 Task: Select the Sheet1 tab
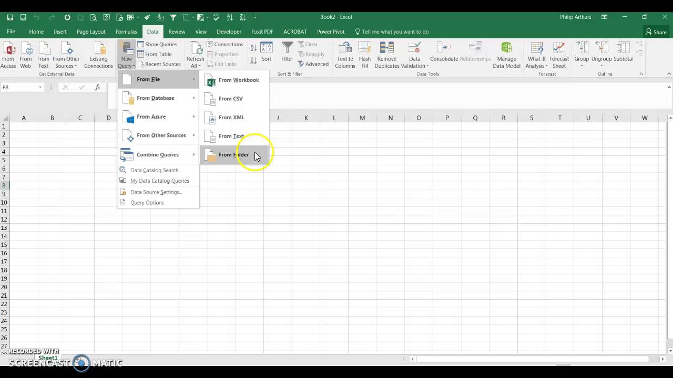coord(48,358)
